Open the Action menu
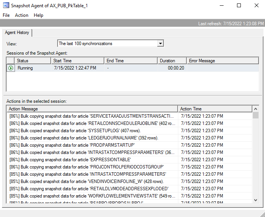The height and width of the screenshot is (217, 265). pyautogui.click(x=21, y=15)
